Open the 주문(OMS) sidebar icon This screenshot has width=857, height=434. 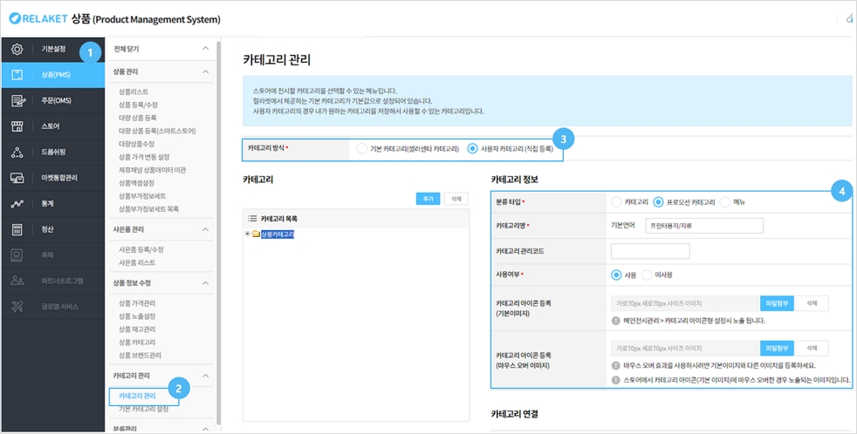(x=17, y=101)
